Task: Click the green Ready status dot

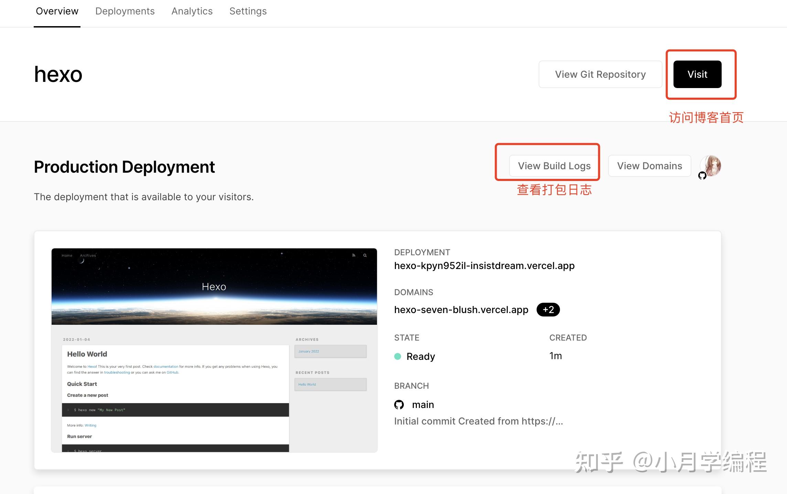Action: [398, 356]
